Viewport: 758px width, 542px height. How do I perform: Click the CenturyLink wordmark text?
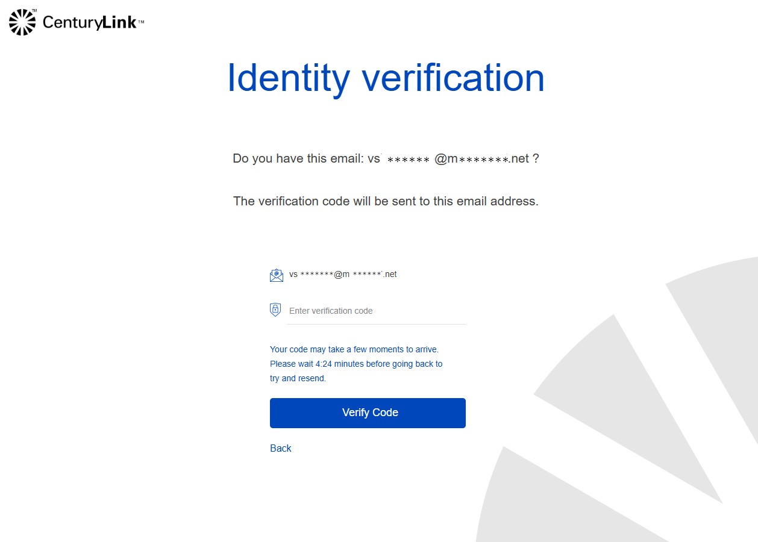pos(90,23)
